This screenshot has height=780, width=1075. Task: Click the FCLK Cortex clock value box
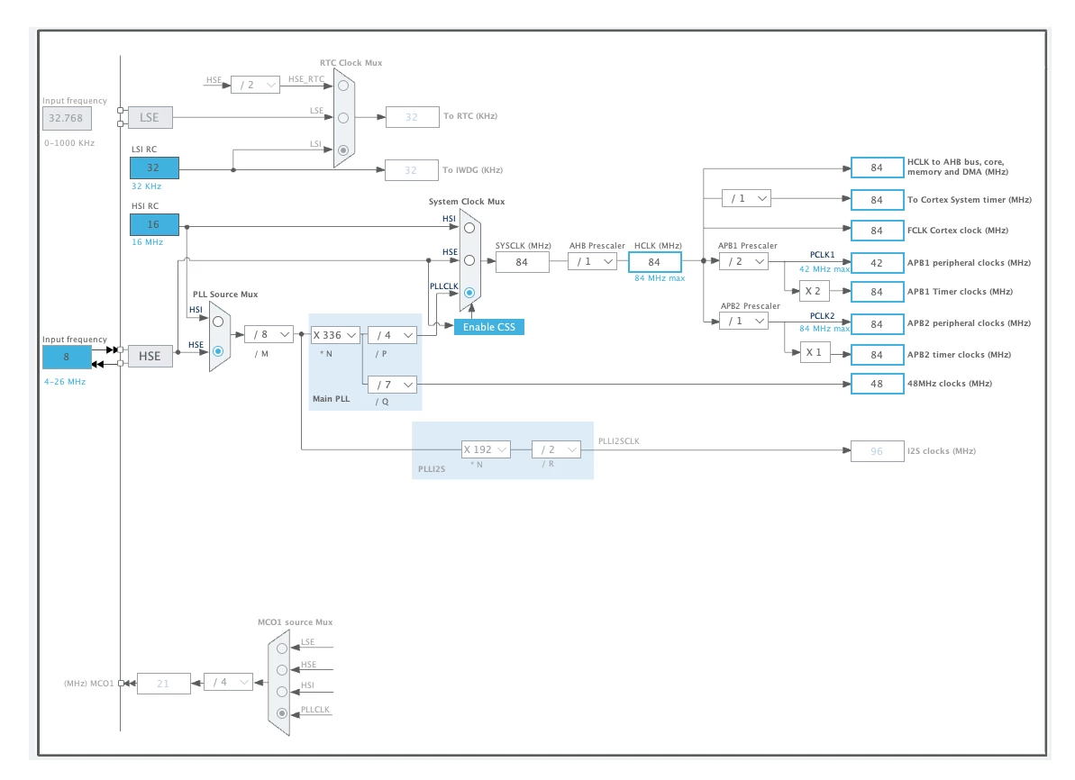pyautogui.click(x=878, y=231)
